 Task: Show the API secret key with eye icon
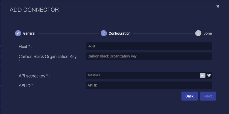[x=209, y=75]
